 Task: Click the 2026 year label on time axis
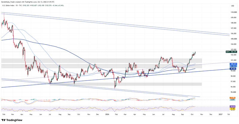click(107, 114)
